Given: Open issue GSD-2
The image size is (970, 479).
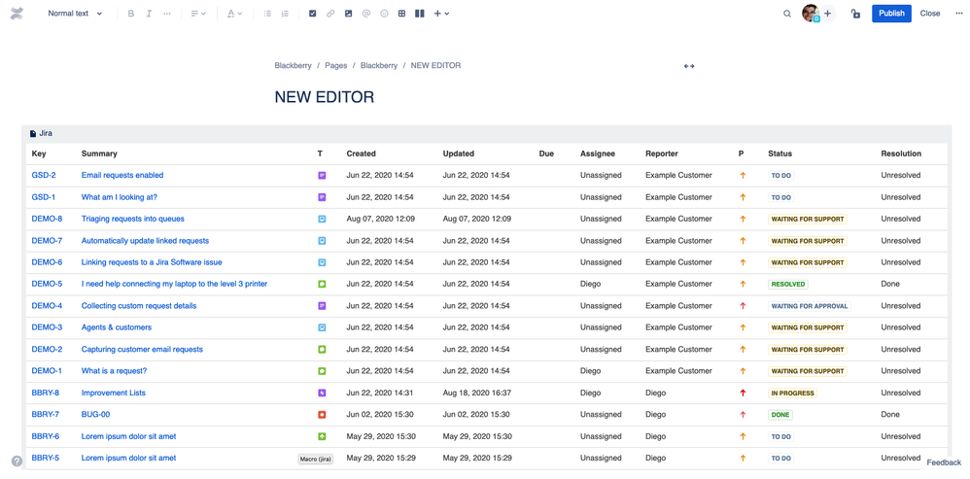Looking at the screenshot, I should [44, 176].
